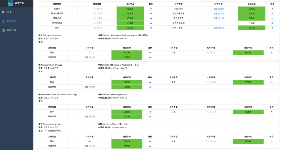
Task: Click the 留学生网 logo icon
Action: coord(10,4)
